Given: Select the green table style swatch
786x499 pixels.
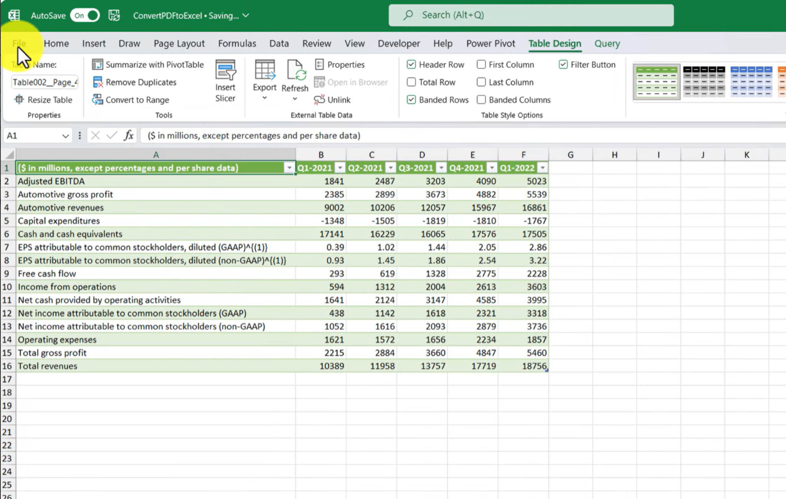Looking at the screenshot, I should [x=656, y=82].
